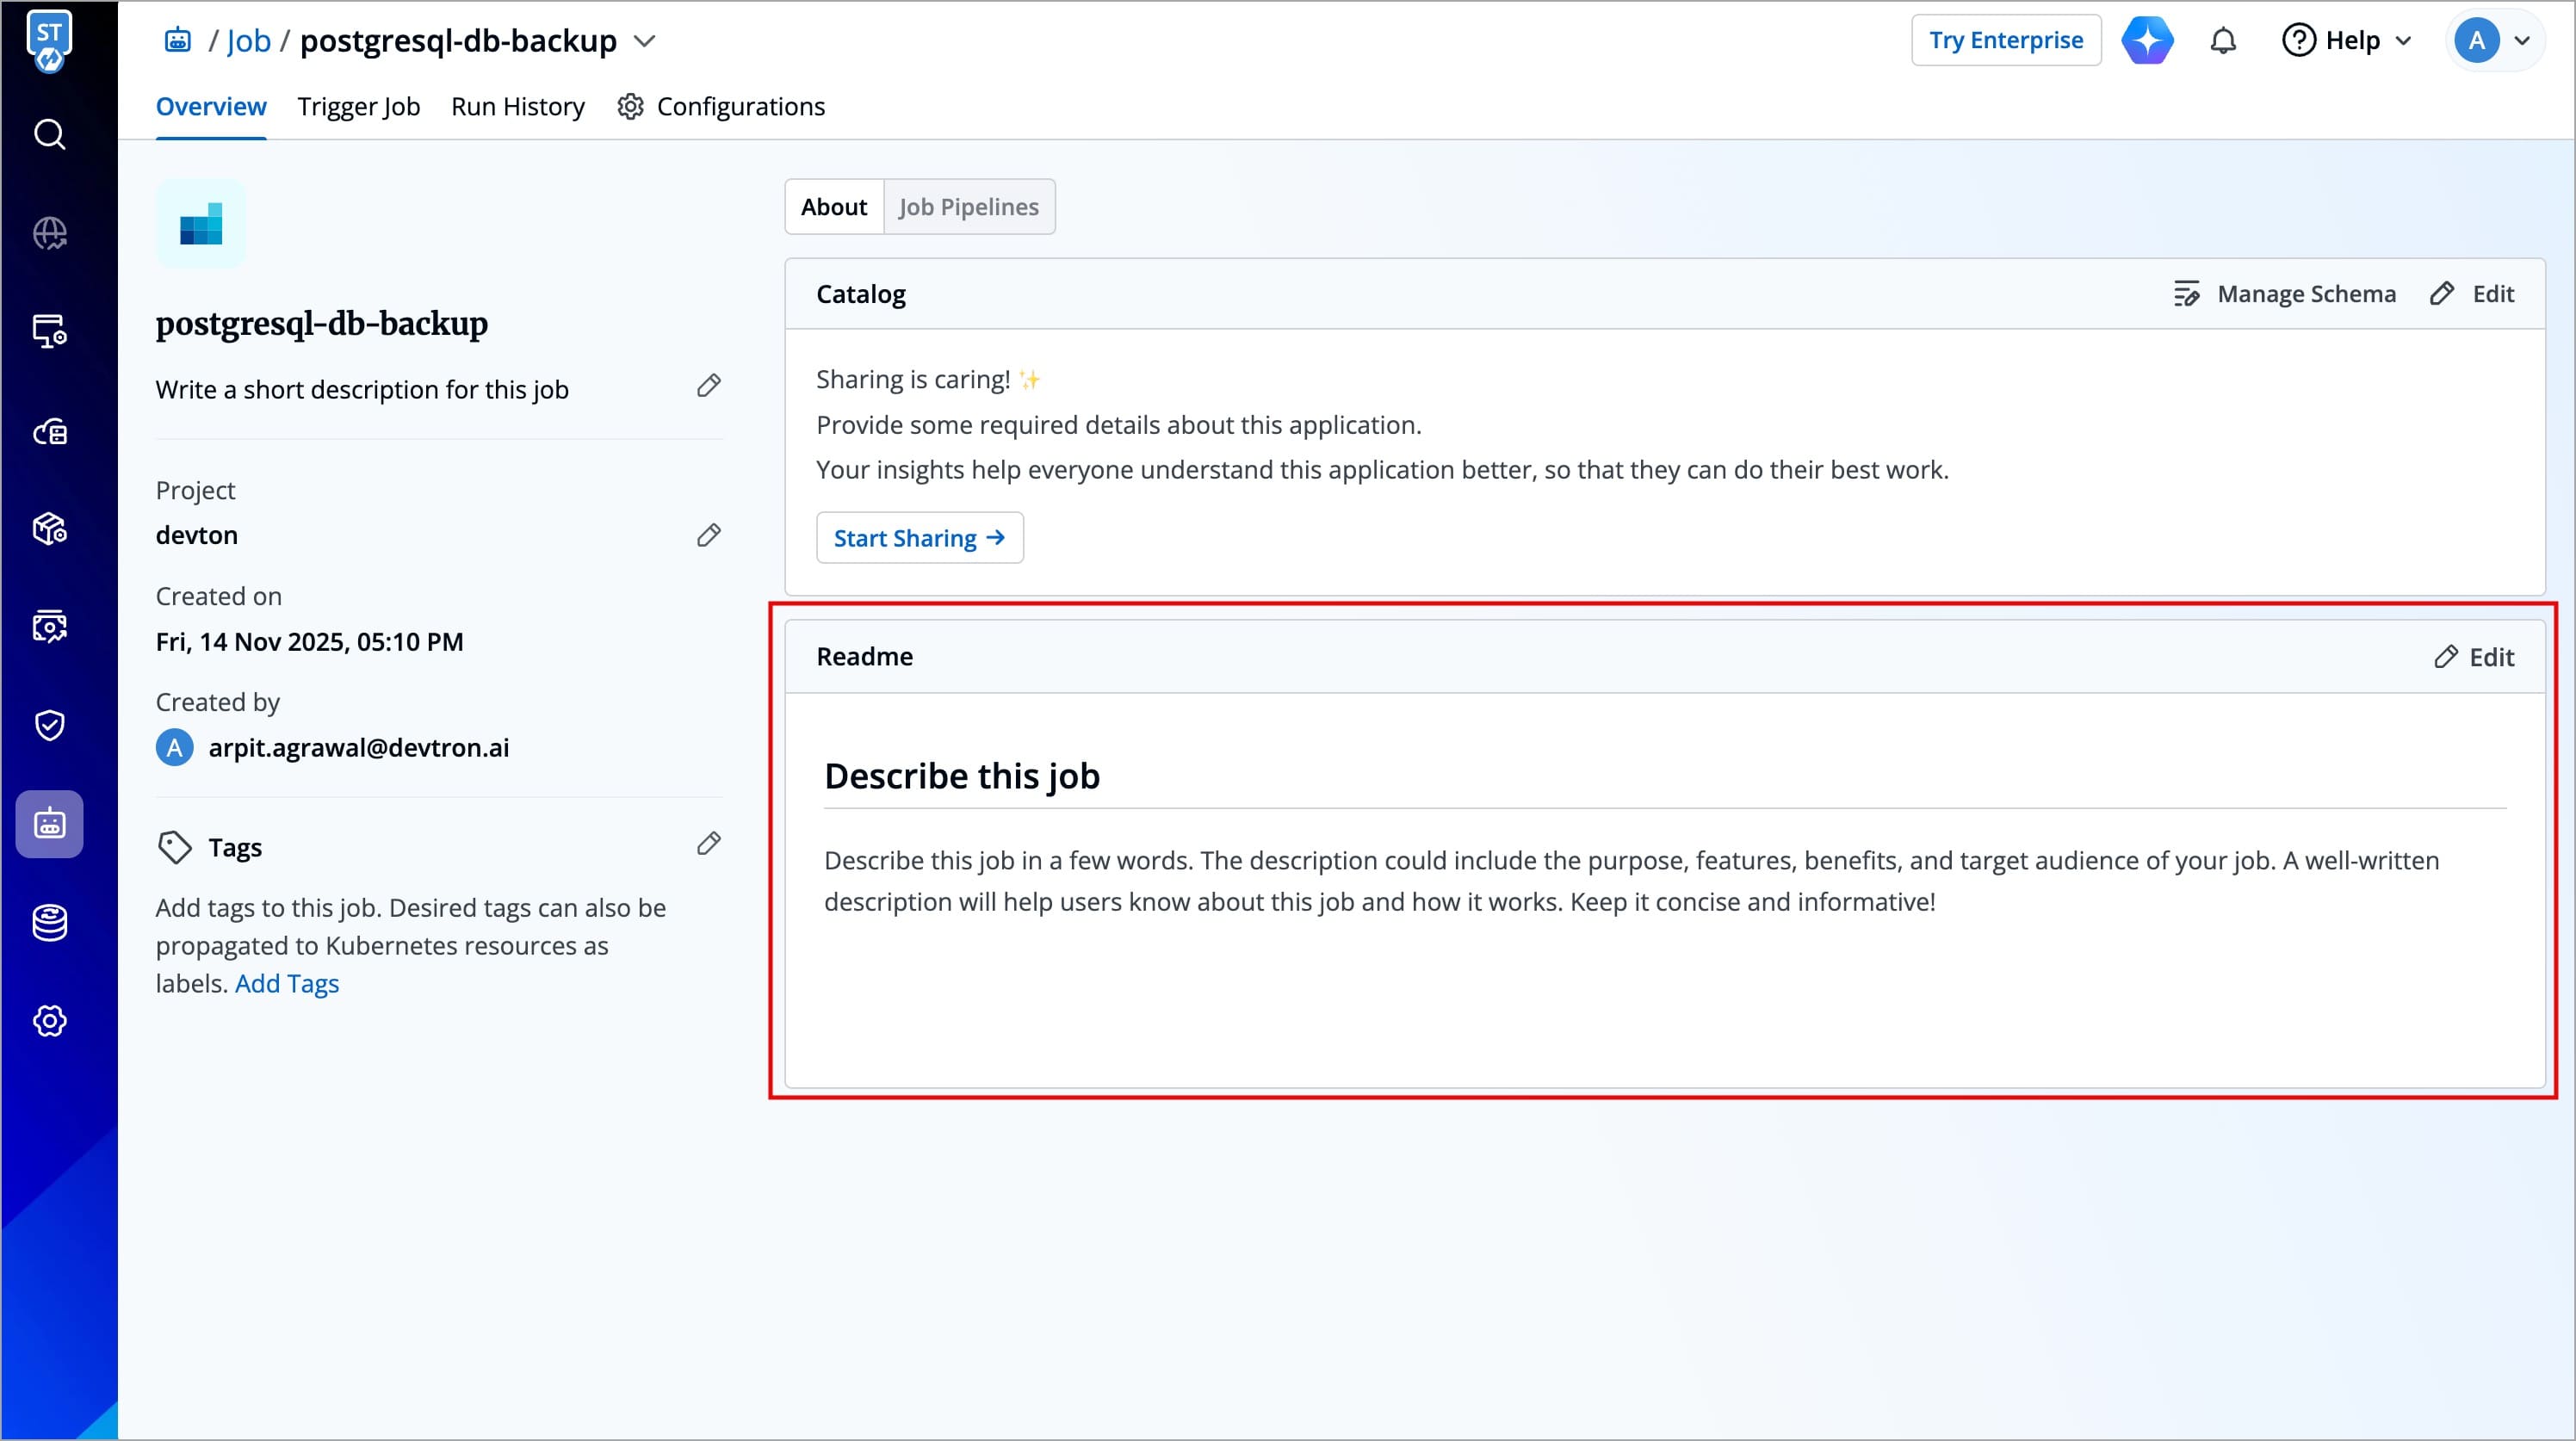Image resolution: width=2576 pixels, height=1441 pixels.
Task: Edit the job description pencil icon
Action: click(708, 386)
